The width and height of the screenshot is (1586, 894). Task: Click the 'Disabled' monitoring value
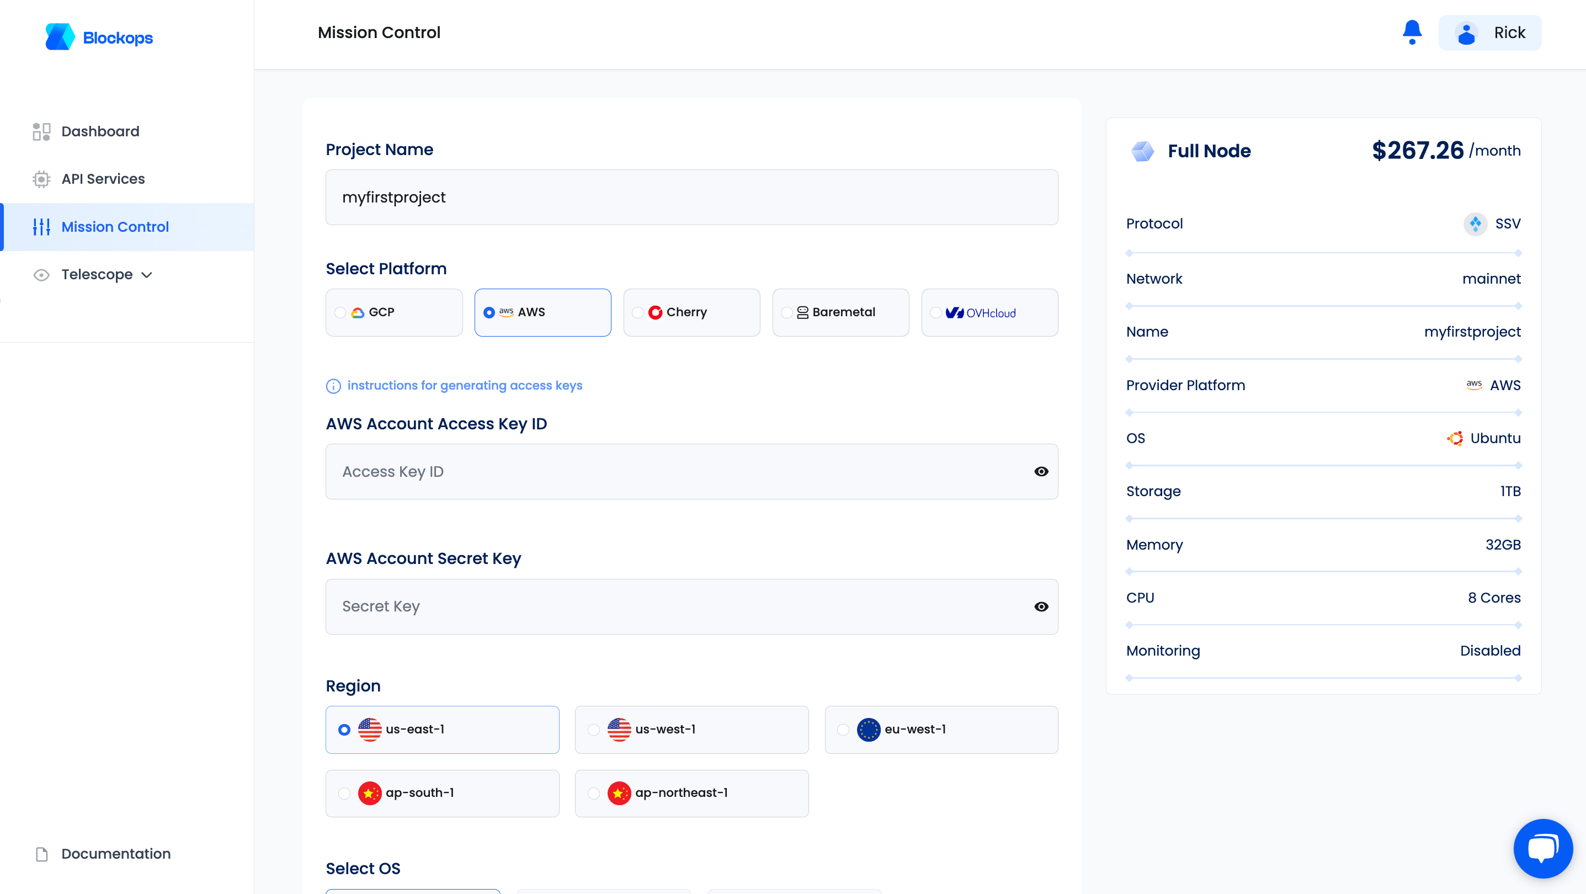point(1490,651)
